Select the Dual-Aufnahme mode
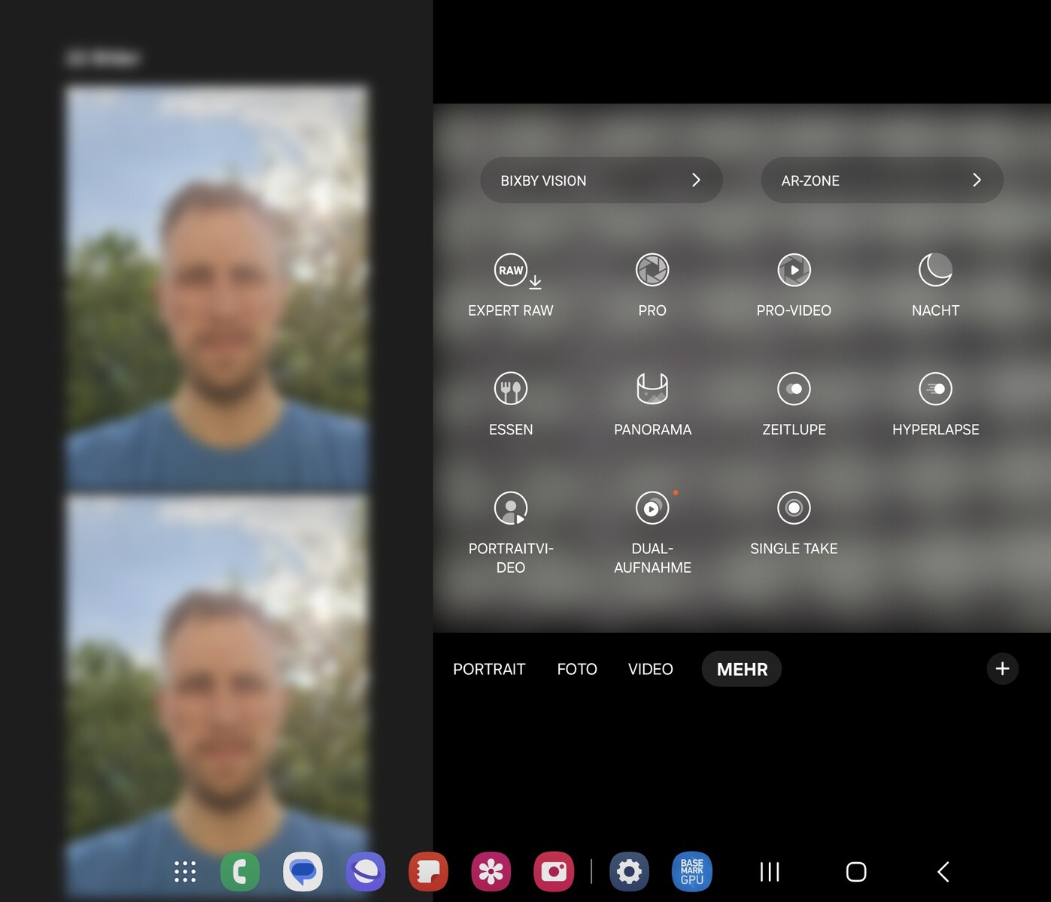The height and width of the screenshot is (902, 1051). tap(652, 533)
